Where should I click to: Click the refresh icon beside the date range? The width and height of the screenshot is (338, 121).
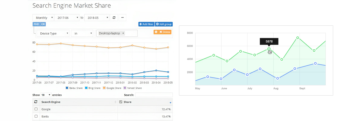(x=114, y=18)
